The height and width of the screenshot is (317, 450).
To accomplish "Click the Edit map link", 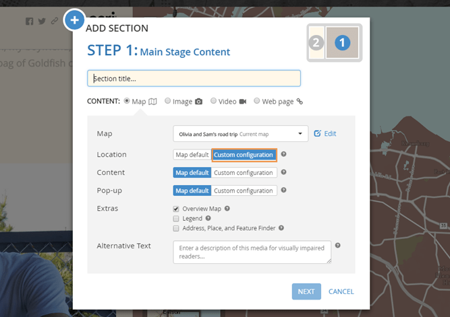I will pyautogui.click(x=325, y=134).
